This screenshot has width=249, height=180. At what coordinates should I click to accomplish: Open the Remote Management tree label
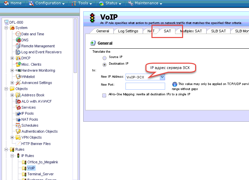click(x=38, y=46)
